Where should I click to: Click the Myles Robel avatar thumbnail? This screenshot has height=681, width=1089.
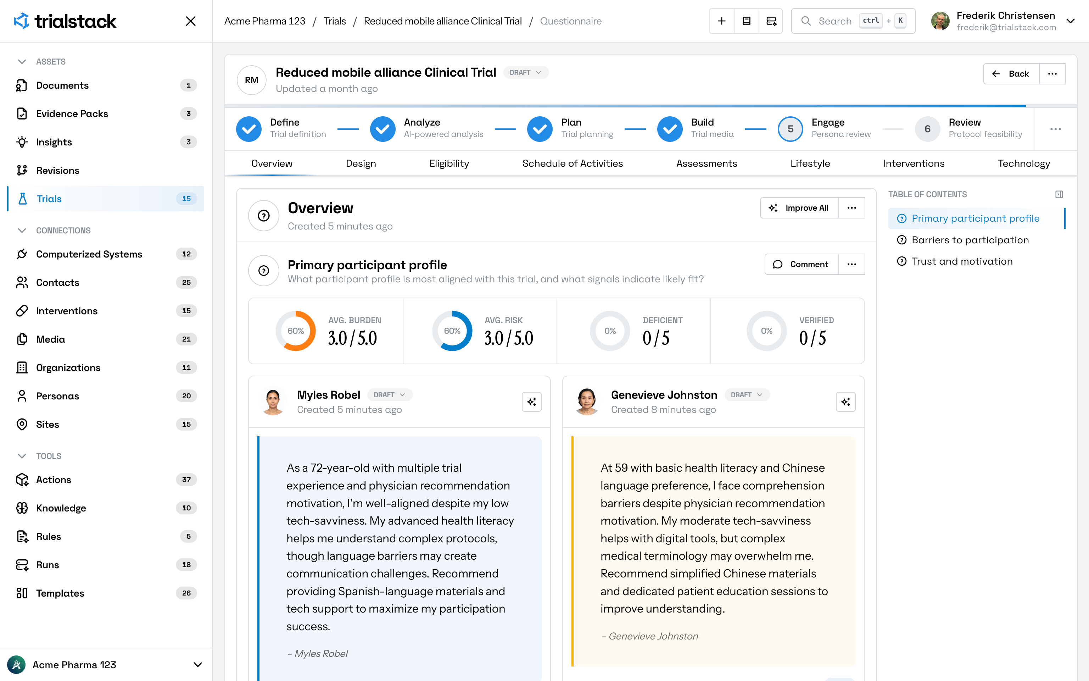(x=273, y=402)
